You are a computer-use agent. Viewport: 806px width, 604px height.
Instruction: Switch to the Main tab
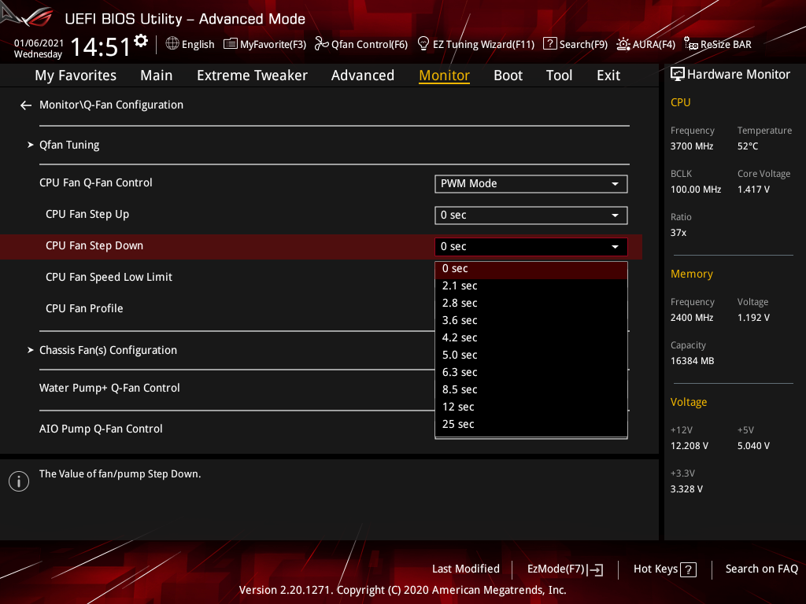pyautogui.click(x=157, y=75)
